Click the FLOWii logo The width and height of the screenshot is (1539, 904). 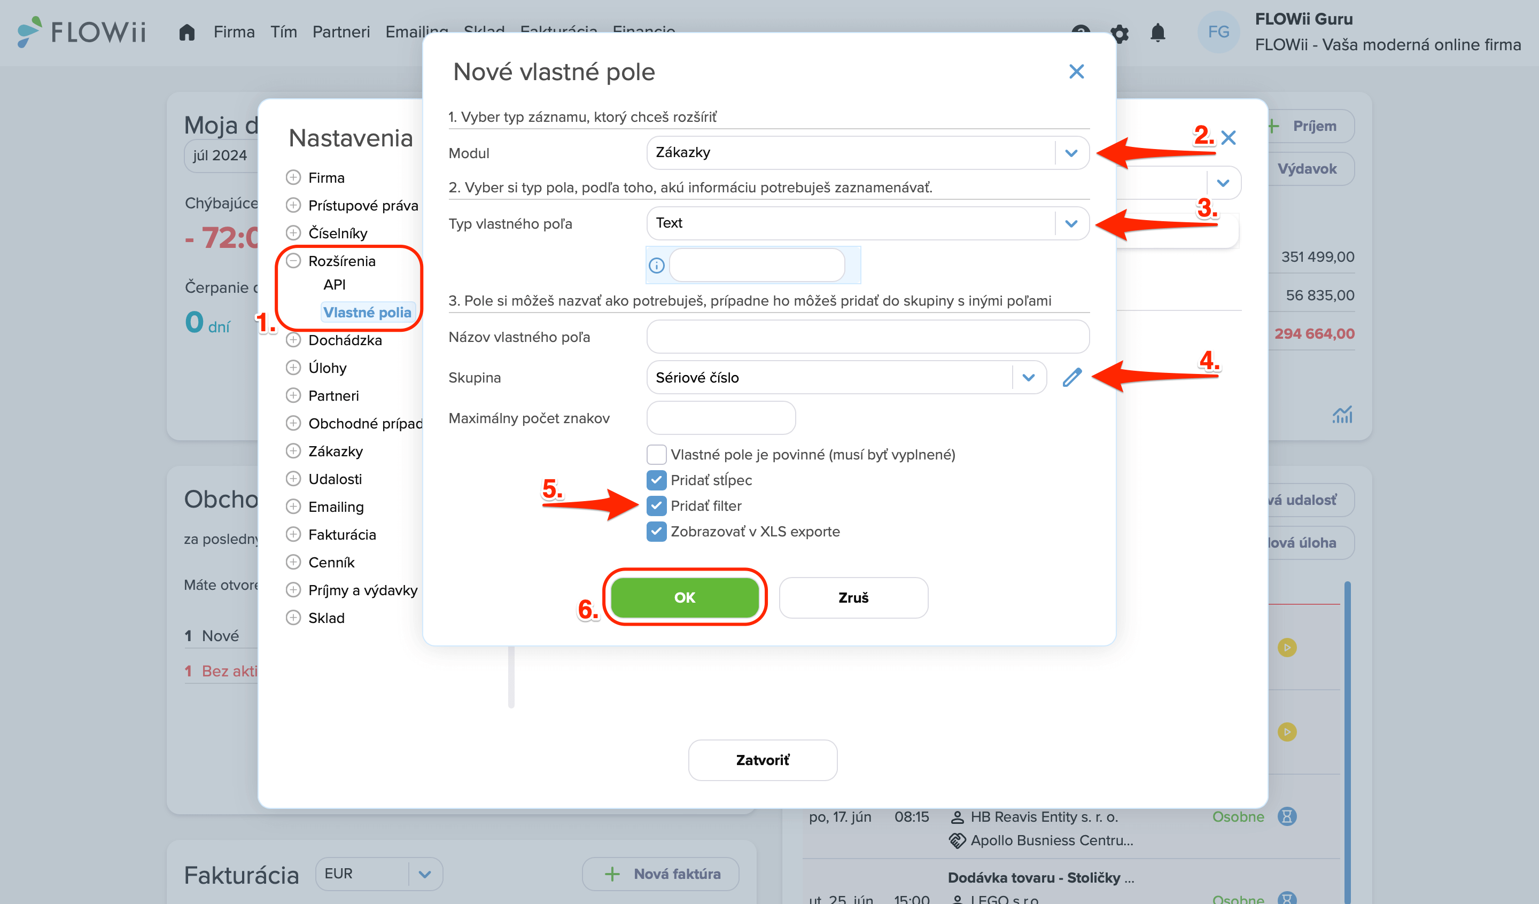point(82,31)
